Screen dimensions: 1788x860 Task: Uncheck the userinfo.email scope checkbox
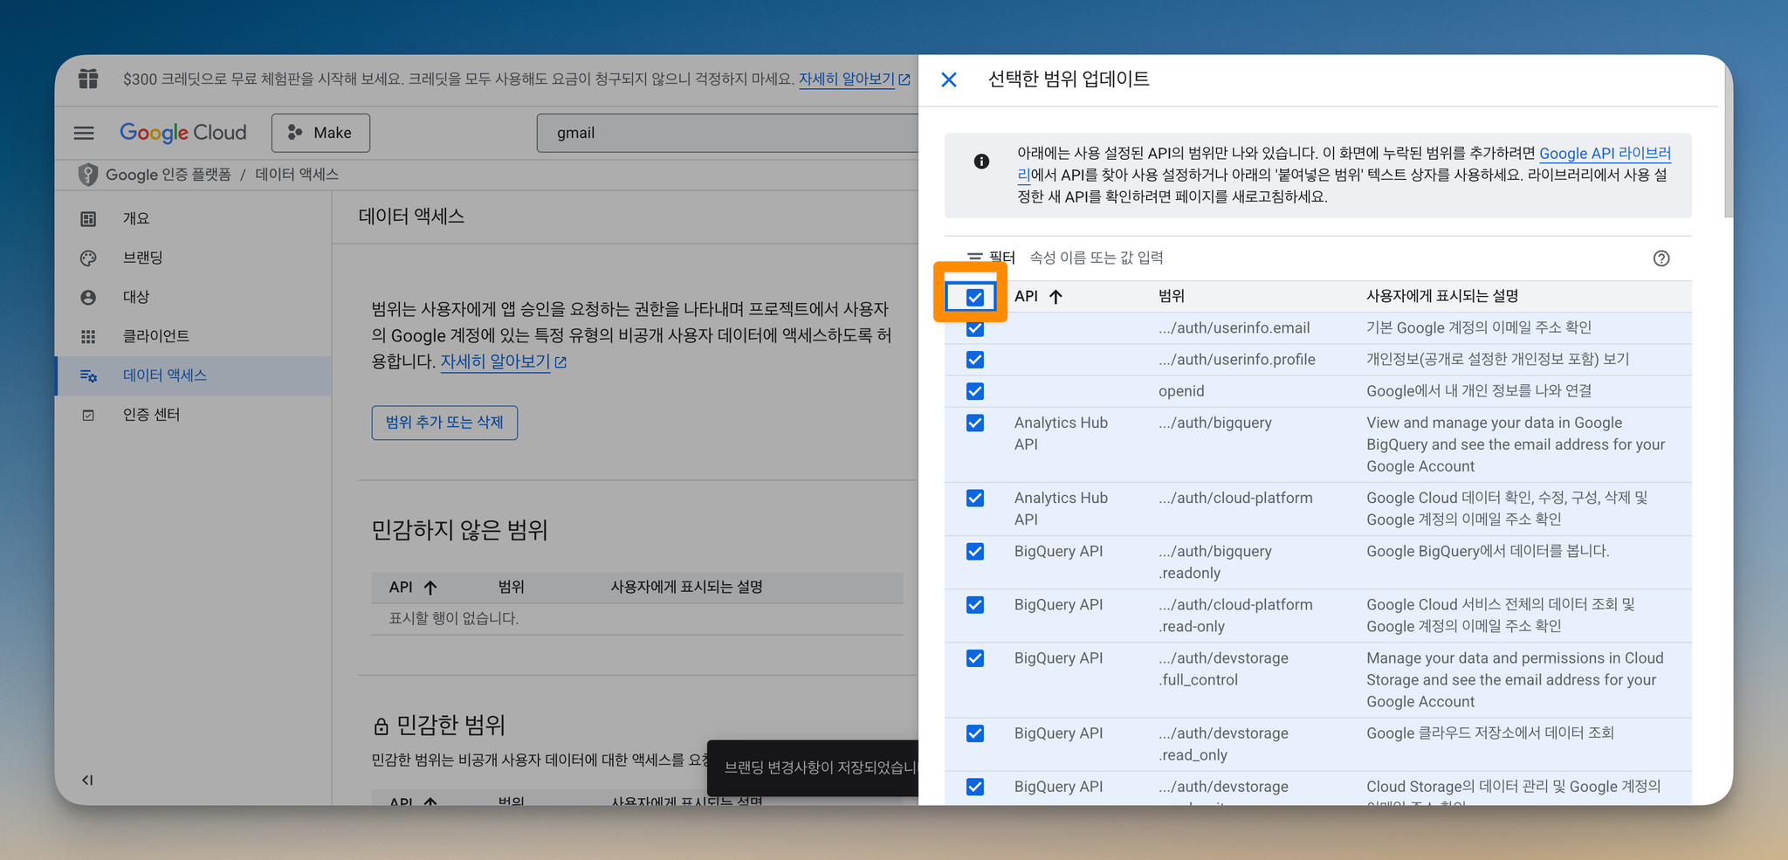pyautogui.click(x=975, y=328)
